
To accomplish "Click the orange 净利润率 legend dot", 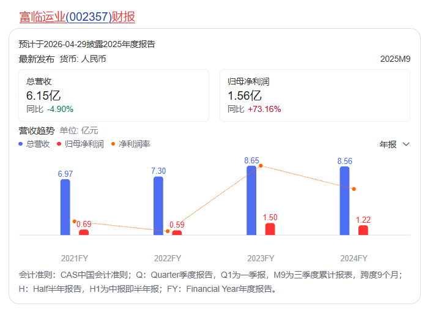I will (x=113, y=144).
